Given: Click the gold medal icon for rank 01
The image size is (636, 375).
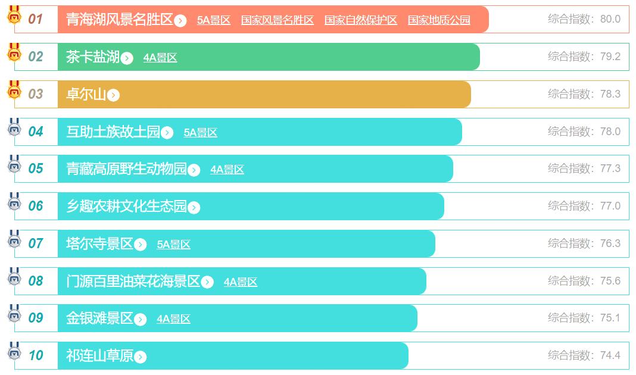Looking at the screenshot, I should [14, 15].
